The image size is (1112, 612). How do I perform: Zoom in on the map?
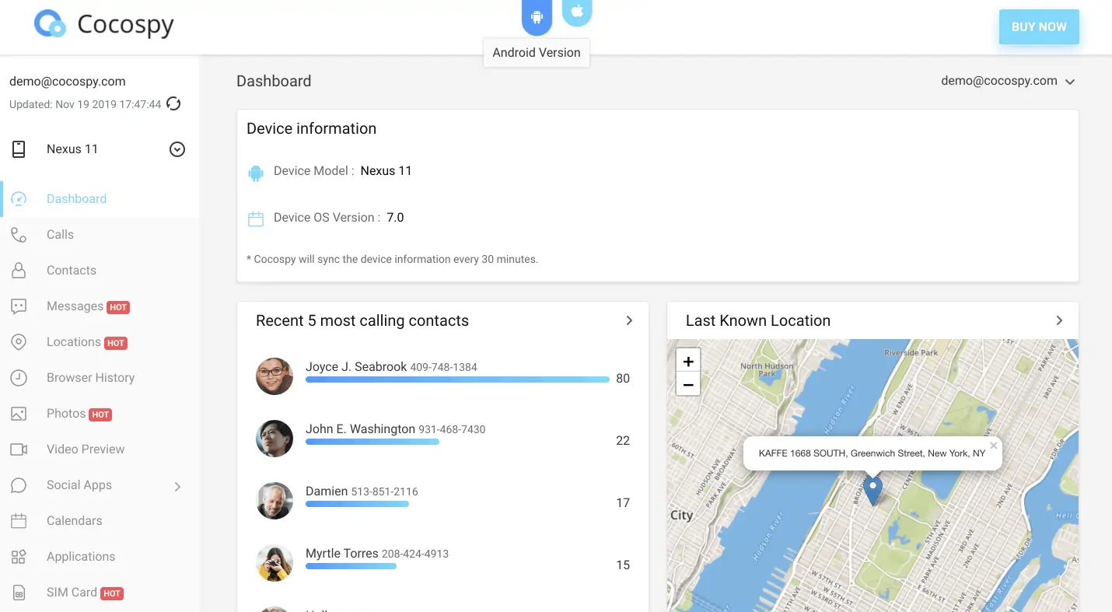pyautogui.click(x=688, y=361)
